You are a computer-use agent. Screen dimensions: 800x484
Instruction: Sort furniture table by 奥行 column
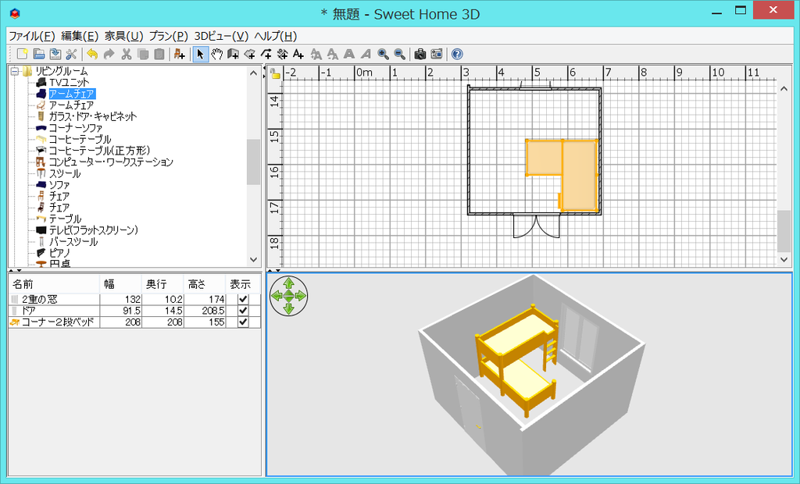coord(162,284)
